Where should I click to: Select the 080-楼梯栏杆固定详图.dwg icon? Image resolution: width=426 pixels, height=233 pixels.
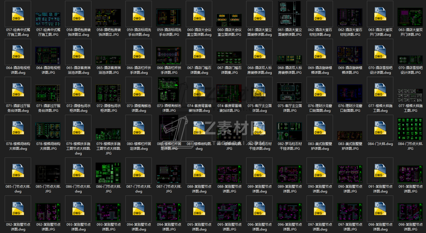pyautogui.click(x=139, y=128)
